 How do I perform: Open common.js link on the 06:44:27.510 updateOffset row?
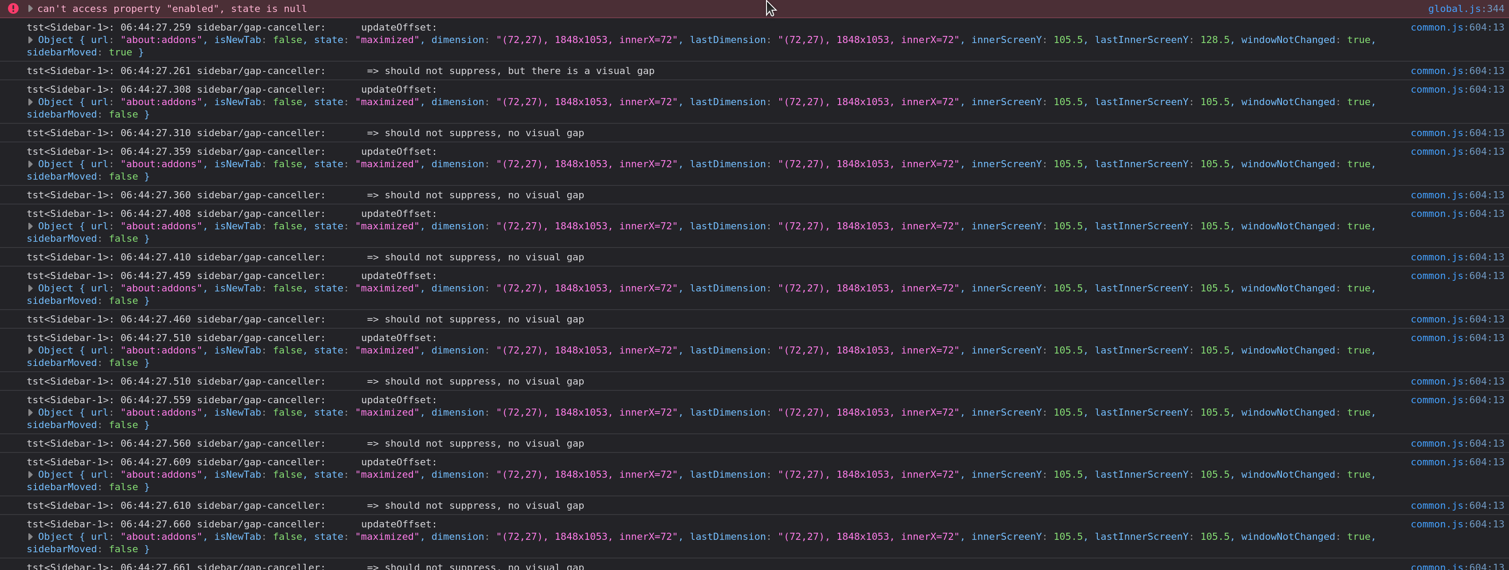(x=1457, y=338)
